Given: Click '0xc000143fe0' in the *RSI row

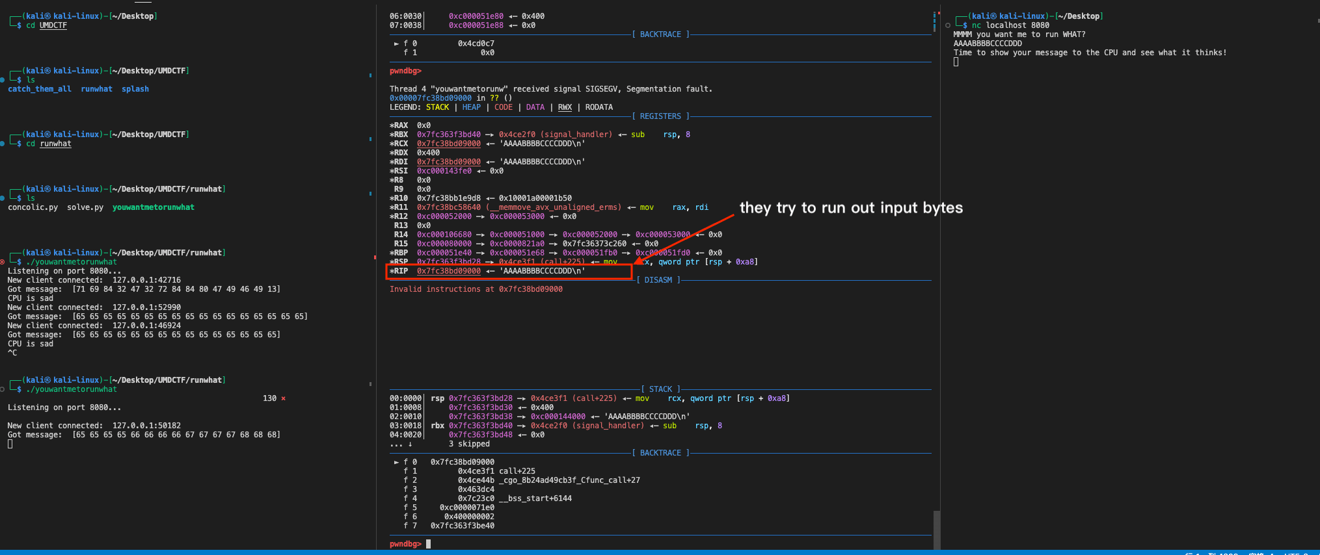Looking at the screenshot, I should [444, 171].
